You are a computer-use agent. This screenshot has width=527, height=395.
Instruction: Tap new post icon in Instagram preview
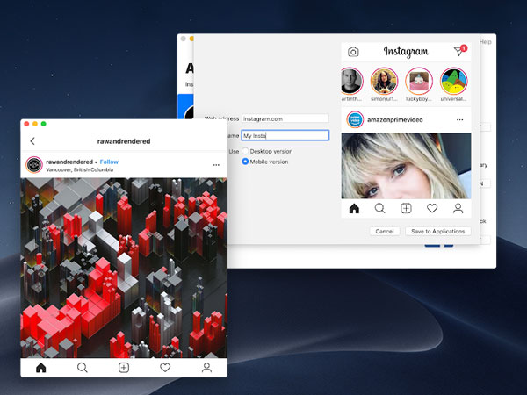(406, 209)
